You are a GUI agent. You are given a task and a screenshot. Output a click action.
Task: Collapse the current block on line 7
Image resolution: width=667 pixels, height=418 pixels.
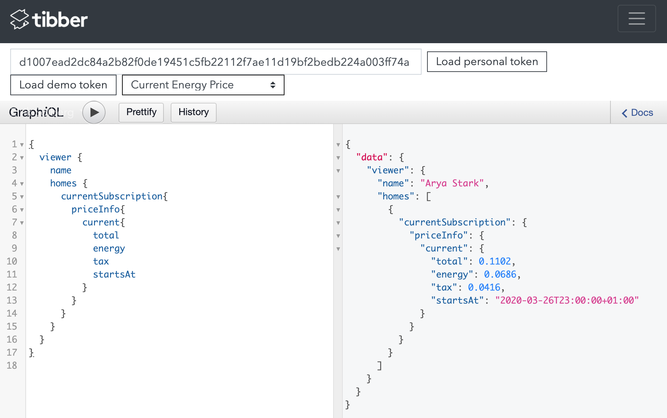22,223
